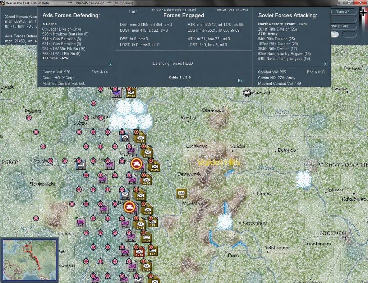The image size is (368, 283).
Task: Select the Axis unit counter labeled 3=27
Action: [x=117, y=93]
